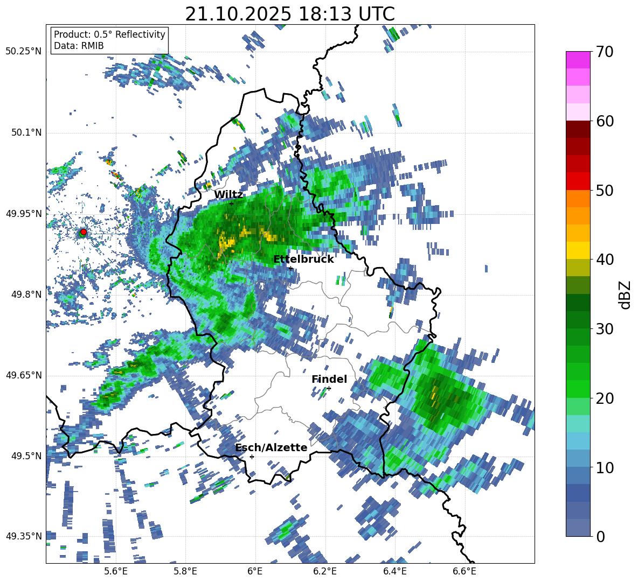Click the 5.8°E longitude tick label

[185, 571]
